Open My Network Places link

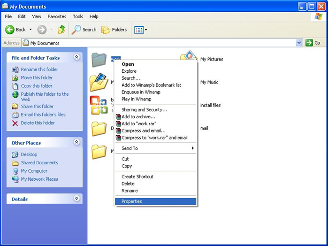(39, 179)
